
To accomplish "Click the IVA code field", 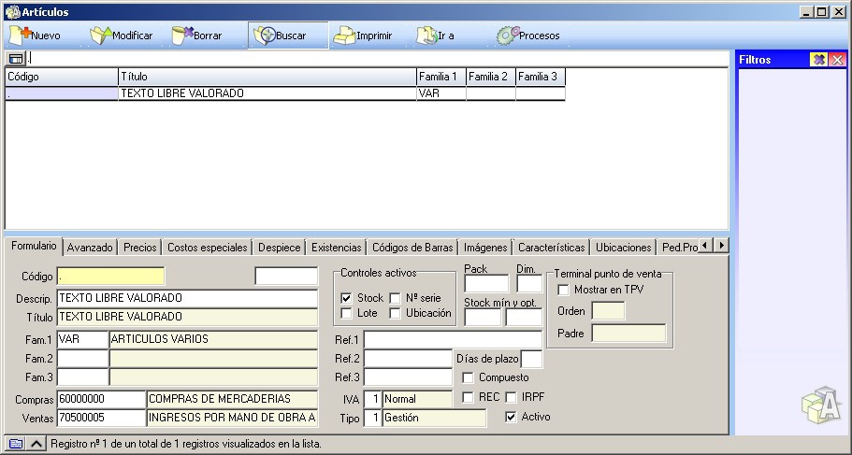I will (372, 399).
